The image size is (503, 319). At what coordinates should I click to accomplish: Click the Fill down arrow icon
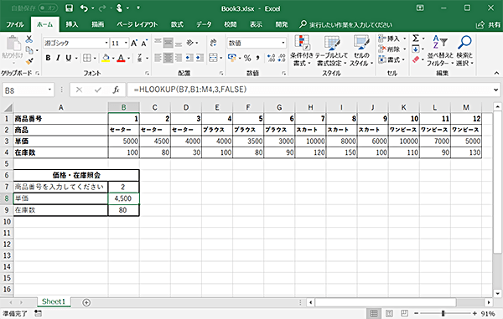(416, 49)
